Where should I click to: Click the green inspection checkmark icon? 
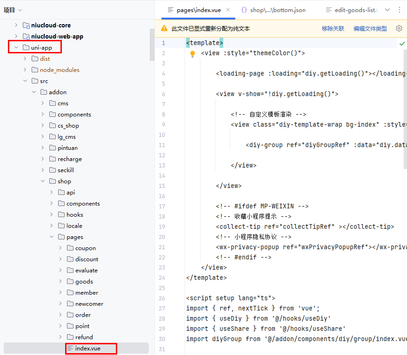[402, 43]
